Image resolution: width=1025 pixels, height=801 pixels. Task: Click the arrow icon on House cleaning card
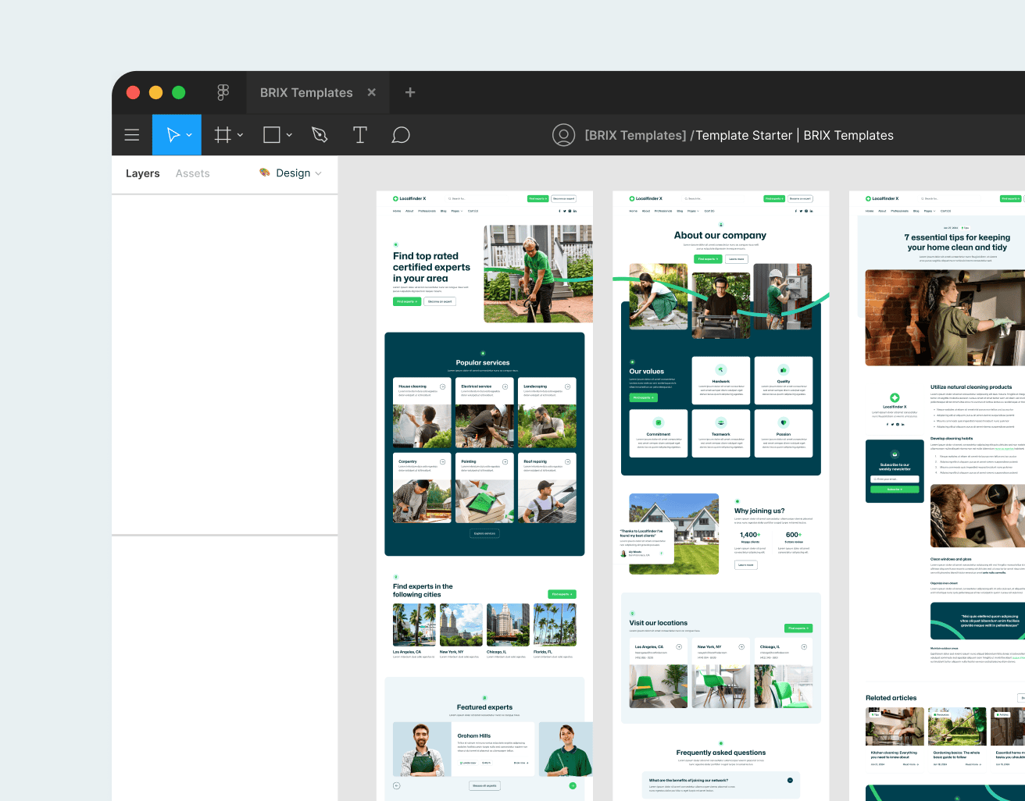(x=443, y=386)
